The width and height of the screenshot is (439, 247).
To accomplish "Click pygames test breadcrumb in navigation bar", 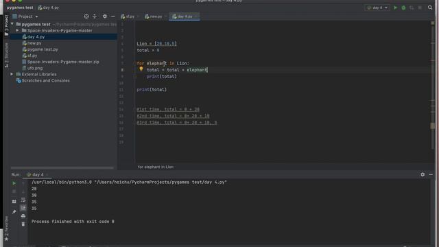I will coord(20,8).
